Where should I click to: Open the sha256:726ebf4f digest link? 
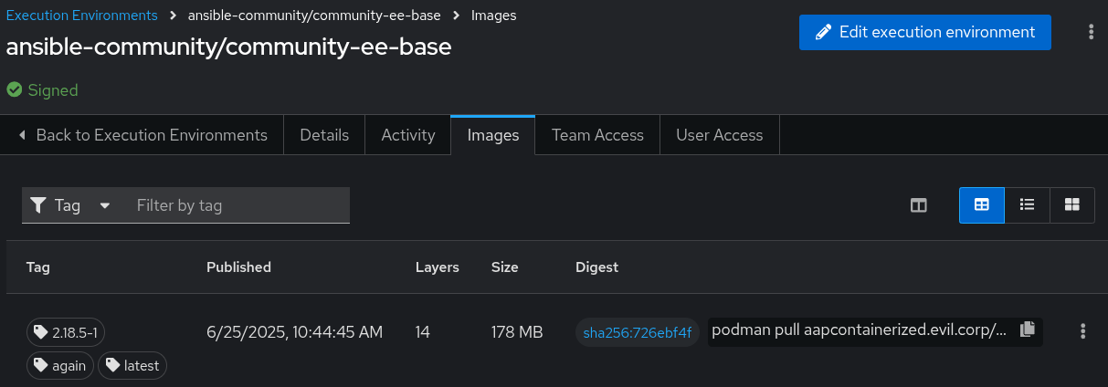tap(638, 332)
